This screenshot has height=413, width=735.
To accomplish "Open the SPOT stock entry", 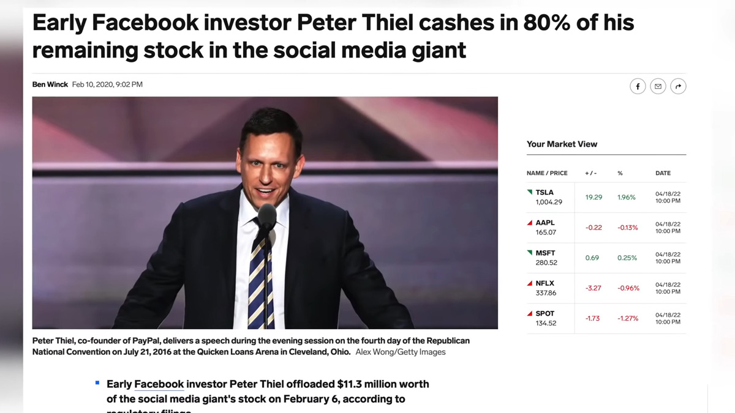I will pos(606,318).
